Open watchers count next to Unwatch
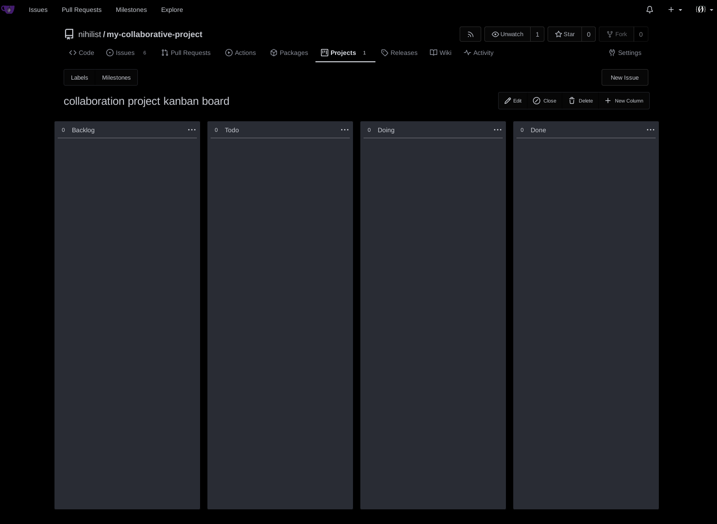The image size is (717, 524). [537, 34]
